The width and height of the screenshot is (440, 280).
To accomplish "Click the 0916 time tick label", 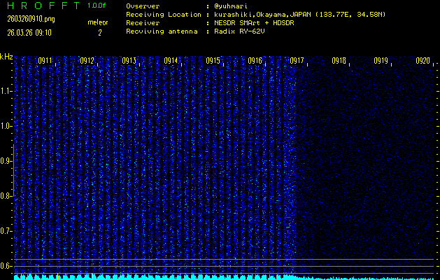I will tap(255, 61).
